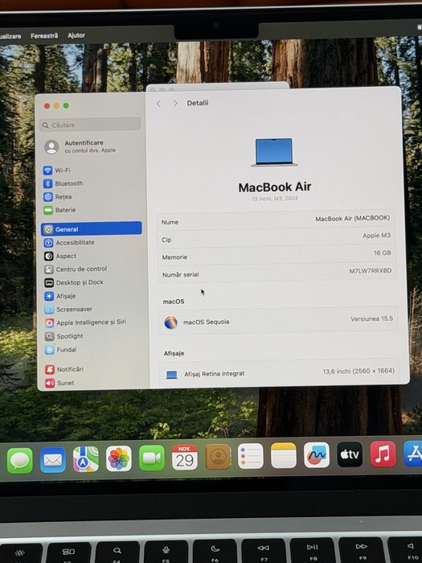
Task: Open Calendar from the Dock
Action: 185,458
